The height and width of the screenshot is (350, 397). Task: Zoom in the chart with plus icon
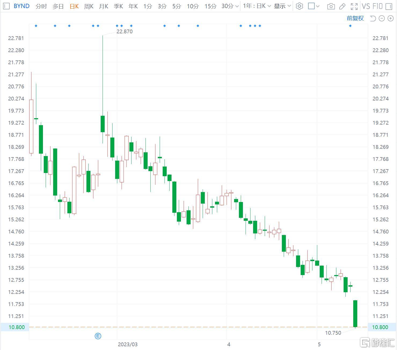pyautogui.click(x=390, y=18)
